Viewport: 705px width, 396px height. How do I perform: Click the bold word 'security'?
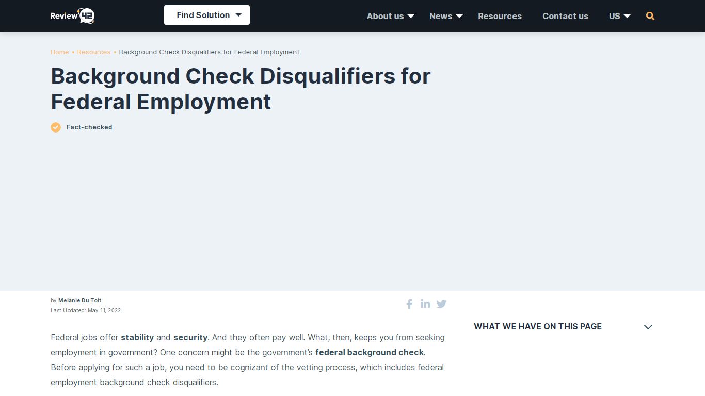pyautogui.click(x=190, y=338)
